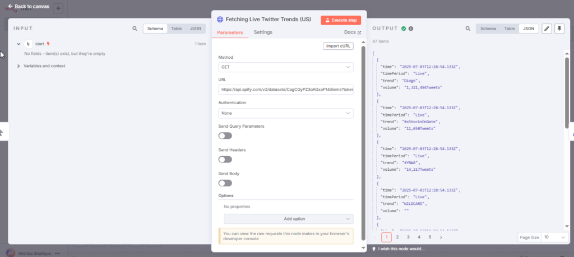The image size is (574, 257).
Task: Go back to canvas
Action: point(29,6)
